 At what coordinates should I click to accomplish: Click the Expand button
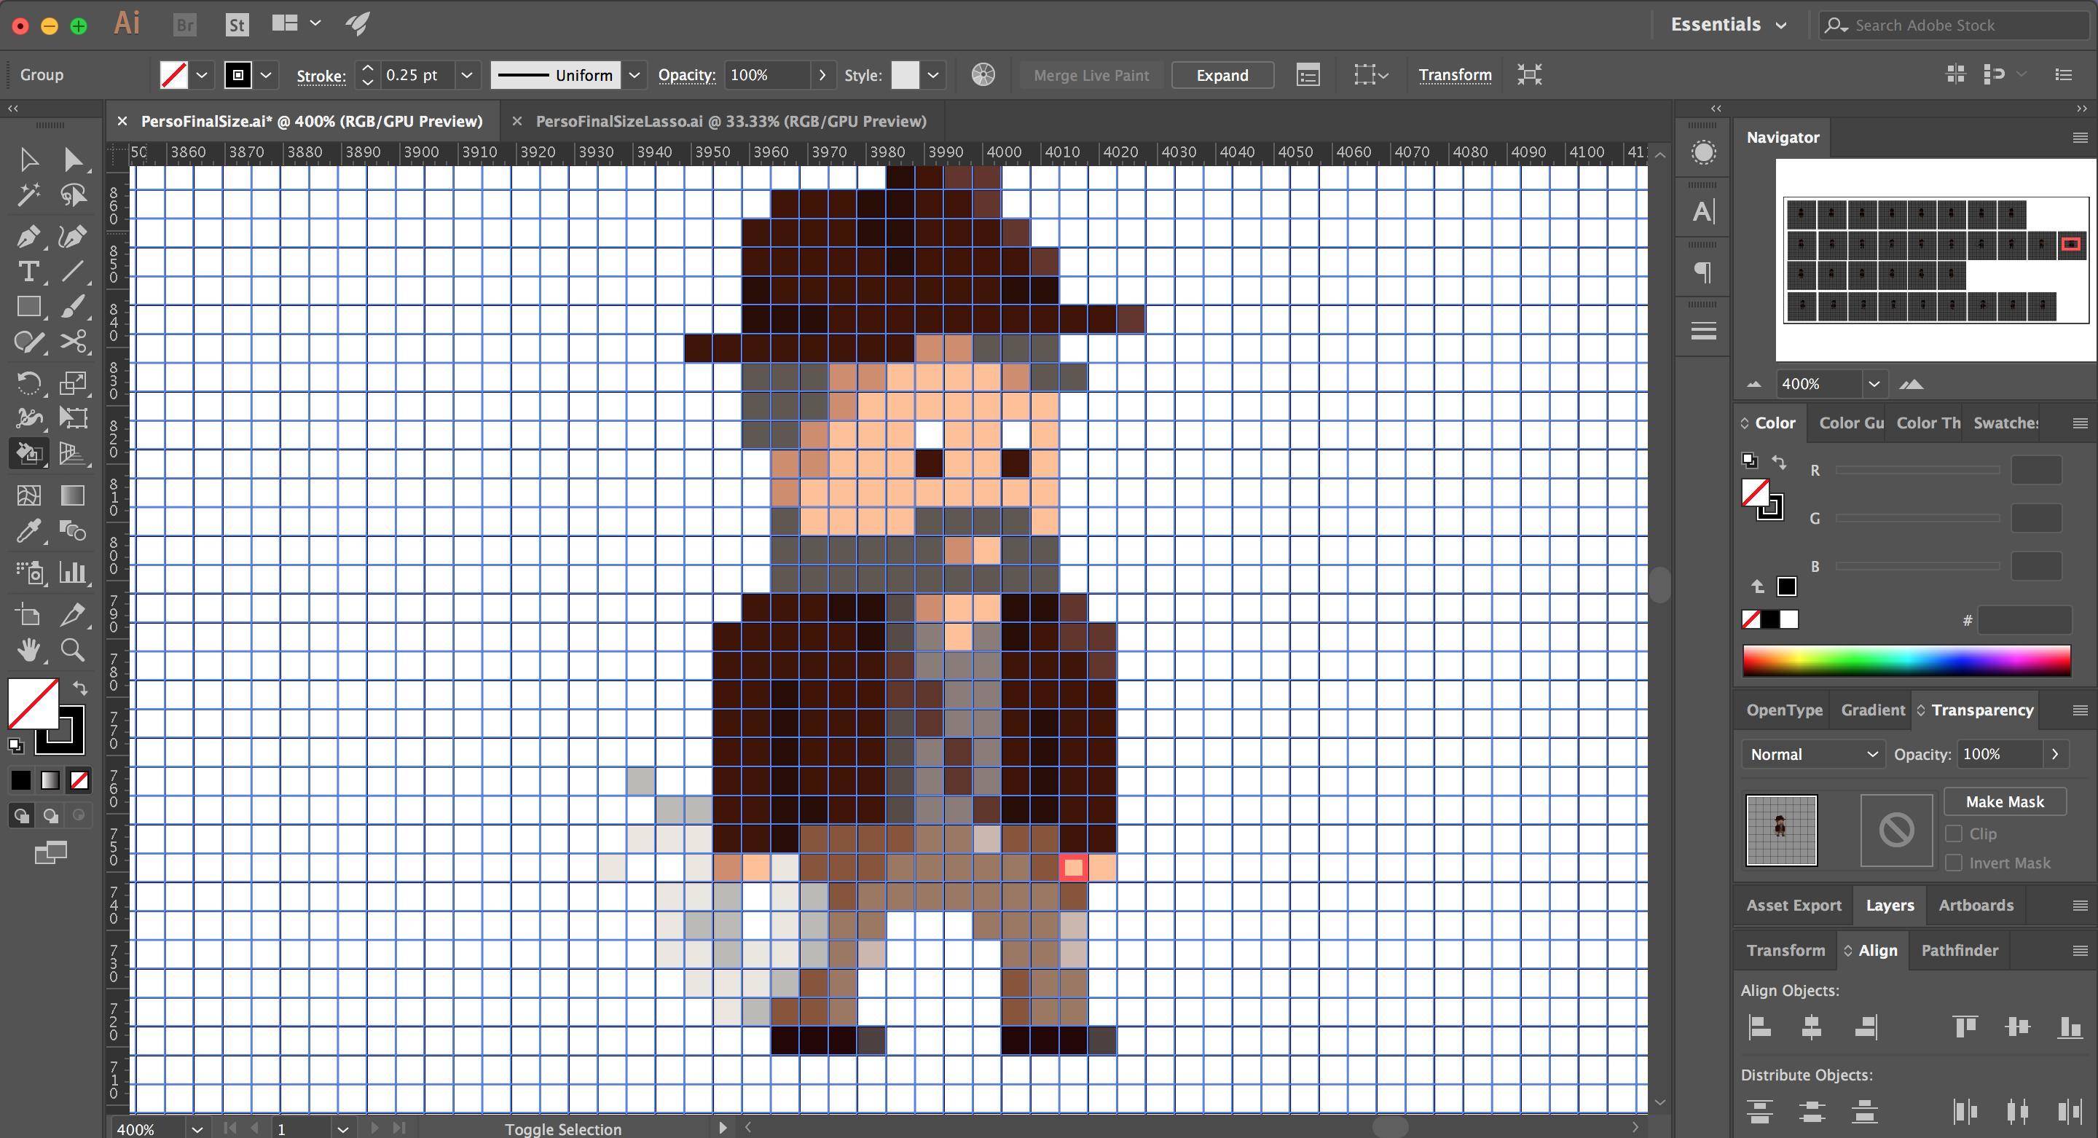coord(1222,75)
